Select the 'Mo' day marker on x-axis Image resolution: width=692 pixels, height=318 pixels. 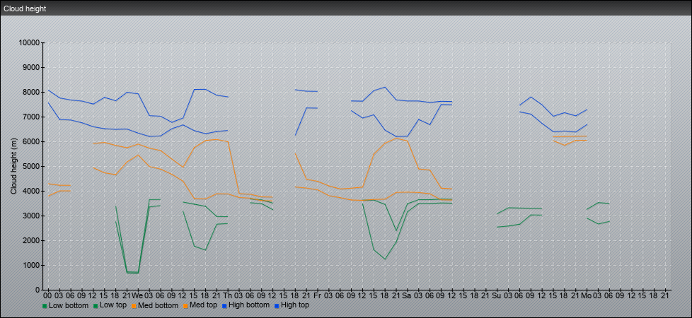pyautogui.click(x=587, y=295)
